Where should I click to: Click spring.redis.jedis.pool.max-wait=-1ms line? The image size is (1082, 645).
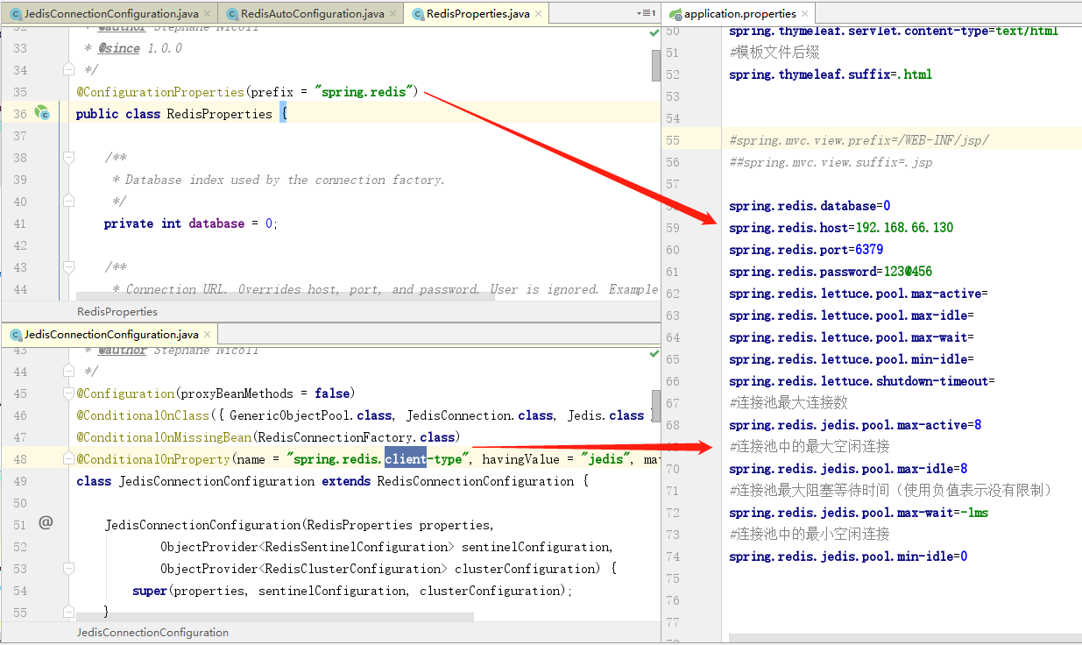(859, 513)
